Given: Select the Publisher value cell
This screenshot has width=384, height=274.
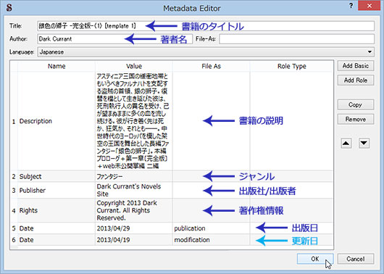Looking at the screenshot, I should click(134, 190).
